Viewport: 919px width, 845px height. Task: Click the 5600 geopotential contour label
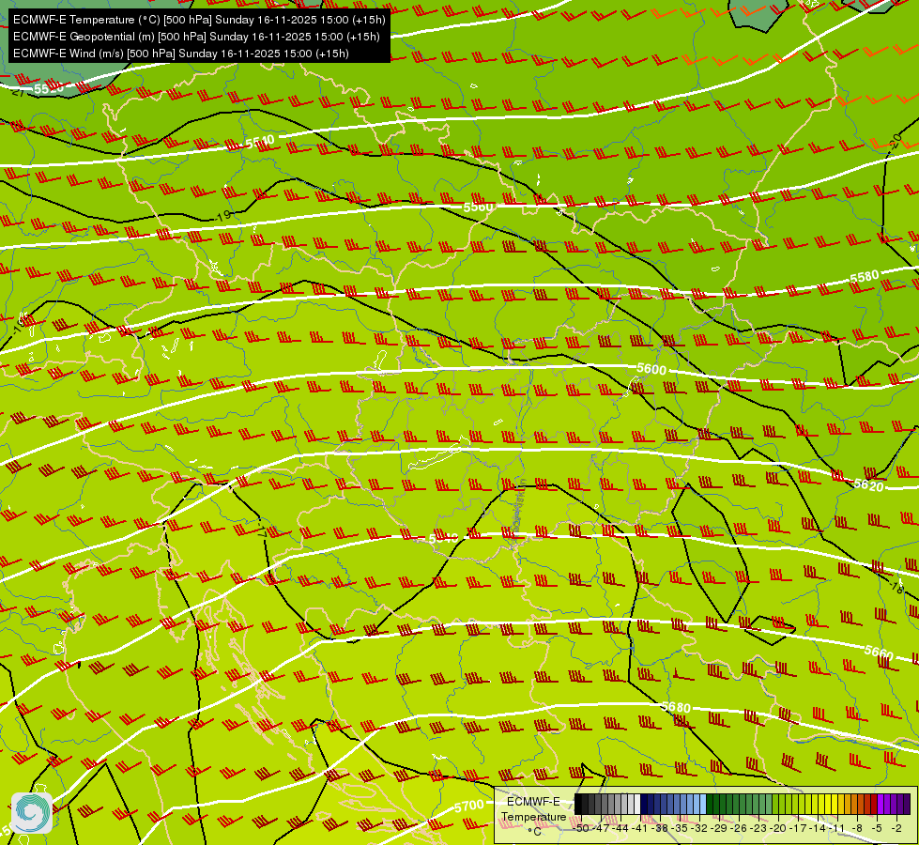tap(651, 369)
